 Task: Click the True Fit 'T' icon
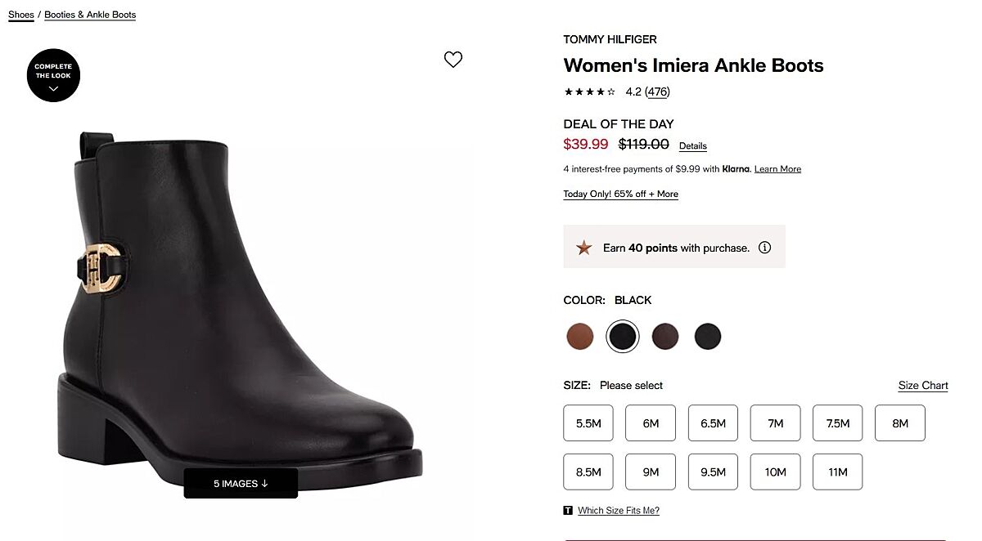[568, 511]
